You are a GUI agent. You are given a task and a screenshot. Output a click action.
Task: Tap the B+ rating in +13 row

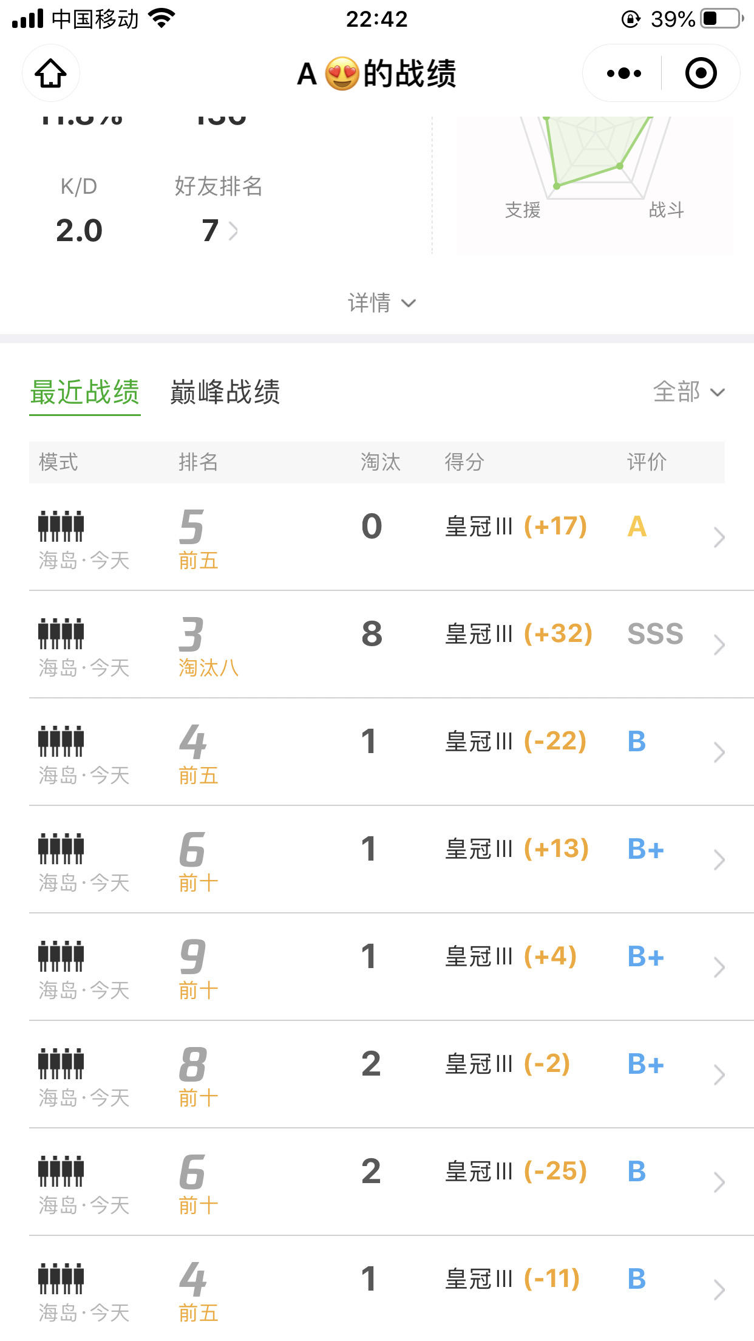[x=645, y=849]
